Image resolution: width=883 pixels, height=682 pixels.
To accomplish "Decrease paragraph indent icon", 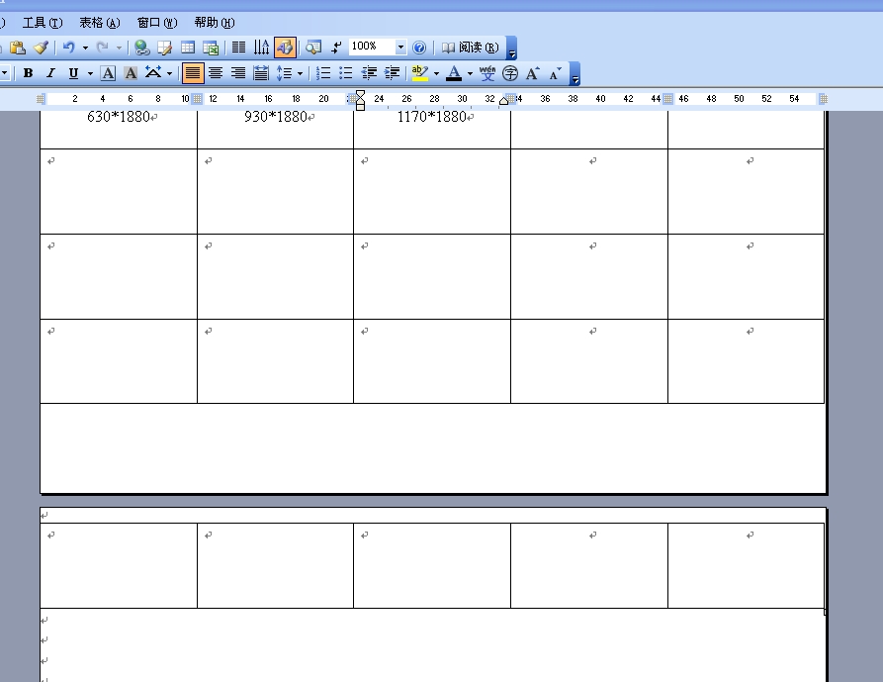I will pyautogui.click(x=369, y=73).
